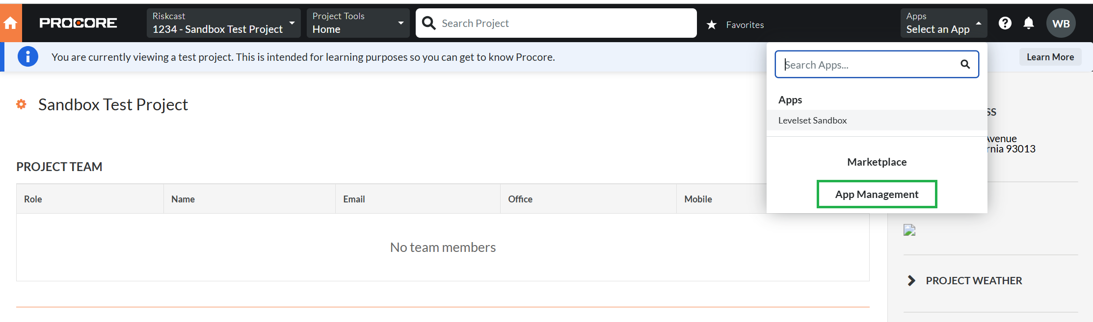Click the Favorites star icon
This screenshot has width=1093, height=322.
(x=712, y=25)
